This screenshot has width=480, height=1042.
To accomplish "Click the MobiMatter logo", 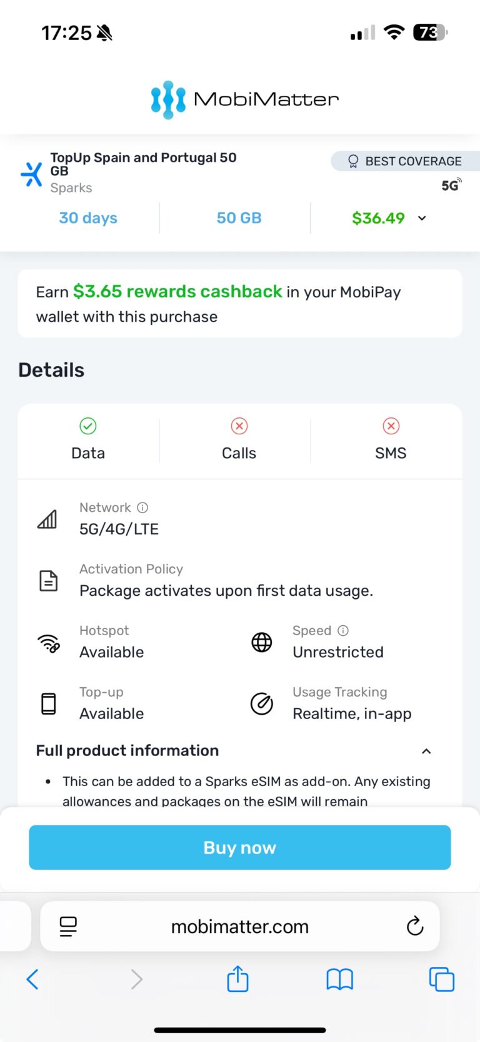I will click(244, 98).
